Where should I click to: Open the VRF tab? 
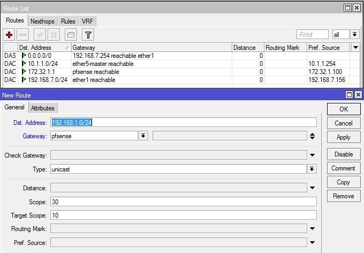87,21
